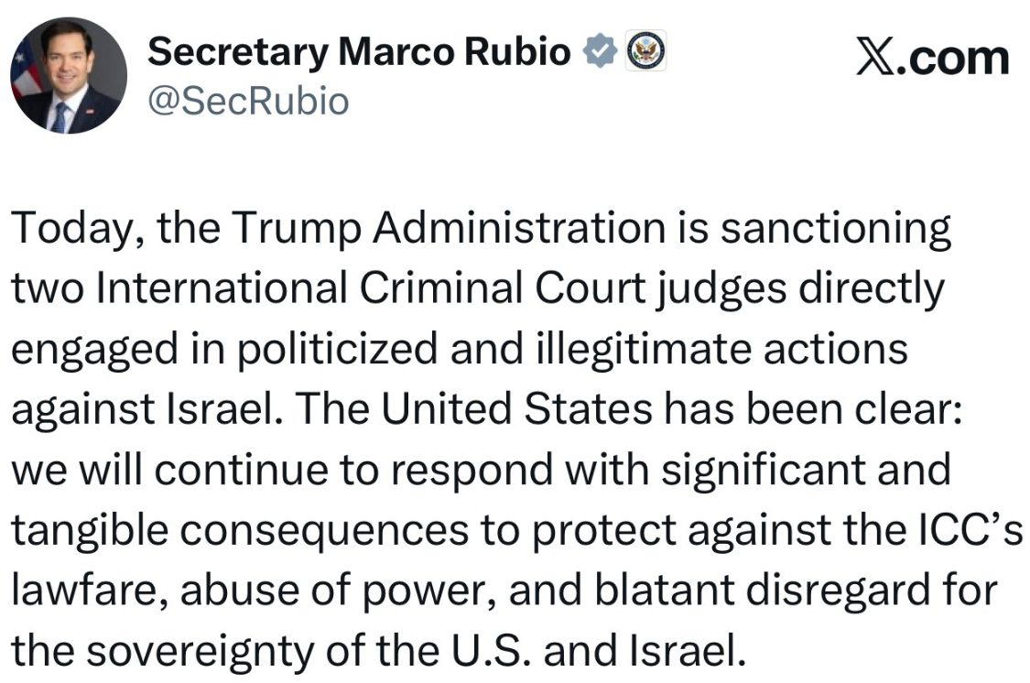This screenshot has height=683, width=1030.
Task: Click the profile avatar photo
Action: (x=69, y=75)
